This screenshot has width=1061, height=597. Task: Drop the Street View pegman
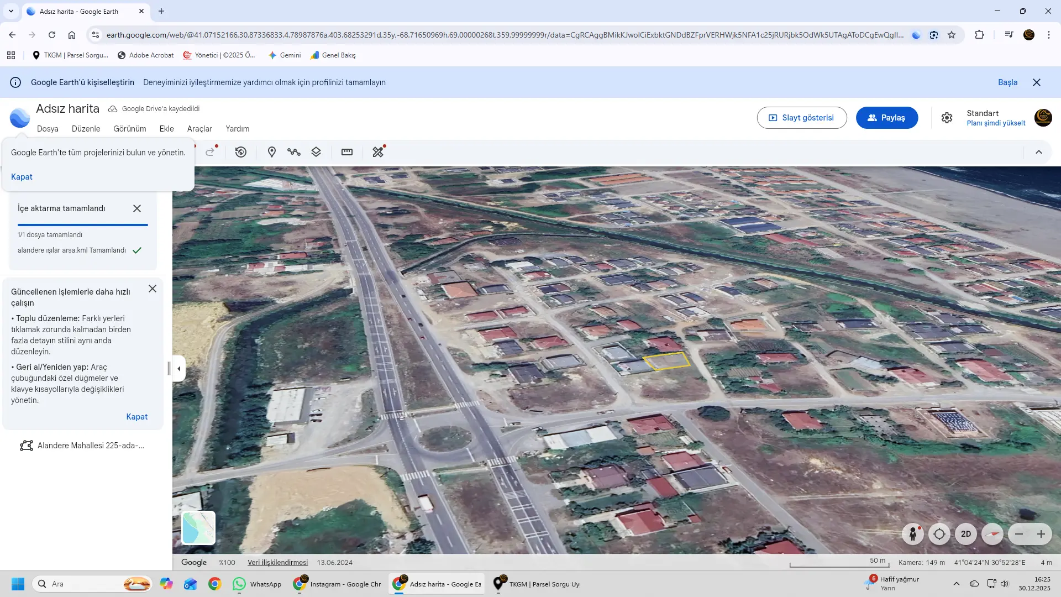[913, 534]
